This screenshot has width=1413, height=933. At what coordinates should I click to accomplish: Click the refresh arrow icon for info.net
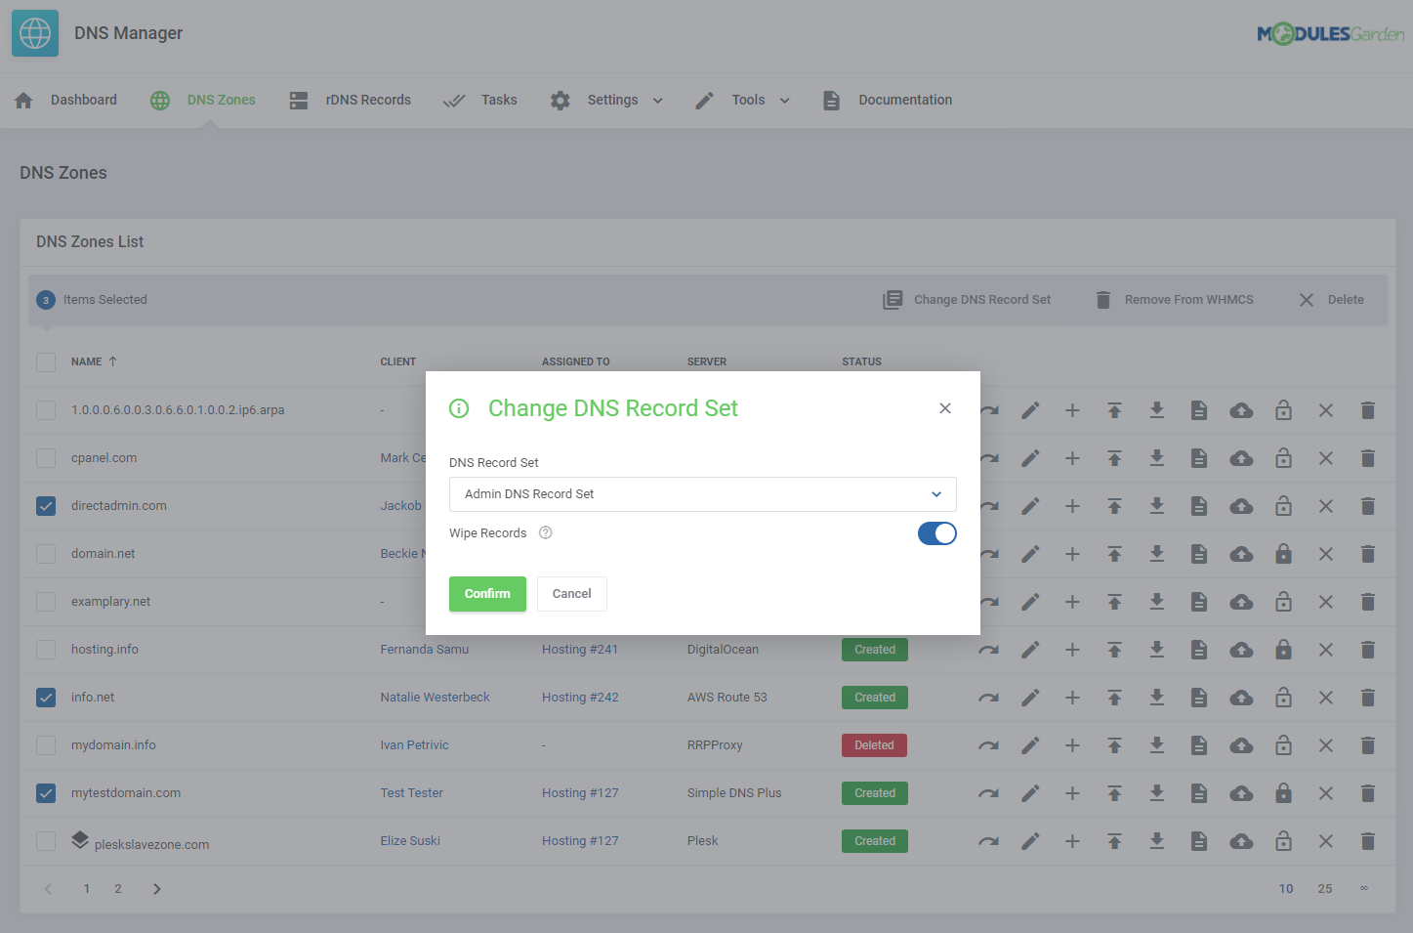click(x=988, y=697)
